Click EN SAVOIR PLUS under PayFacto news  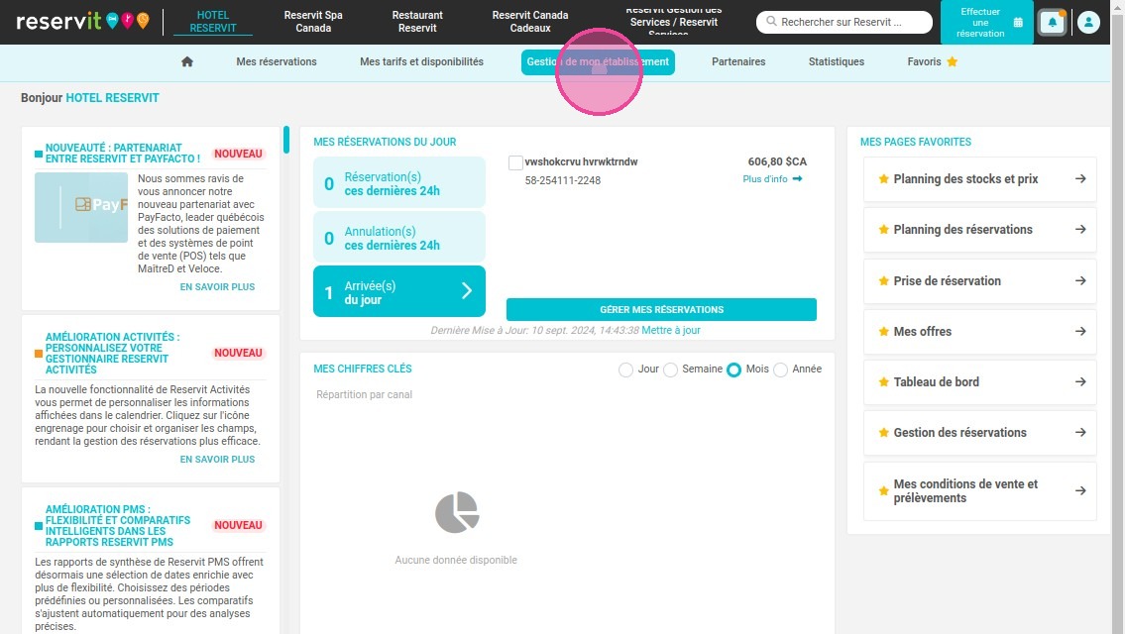coord(217,287)
